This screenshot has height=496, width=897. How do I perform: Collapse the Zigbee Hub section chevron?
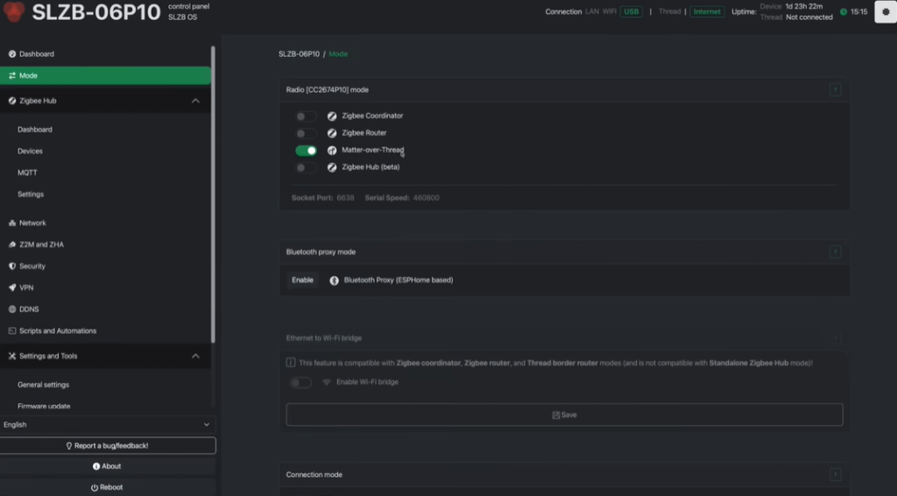195,101
